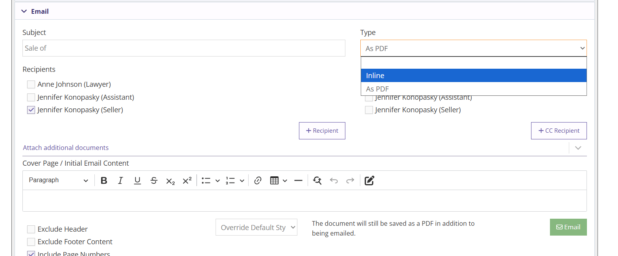Image resolution: width=618 pixels, height=256 pixels.
Task: Check Anne Johnson (Lawyer) recipient
Action: coord(31,84)
